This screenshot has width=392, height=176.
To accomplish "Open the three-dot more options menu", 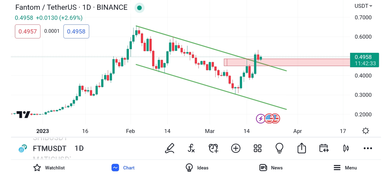I will coord(368,148).
